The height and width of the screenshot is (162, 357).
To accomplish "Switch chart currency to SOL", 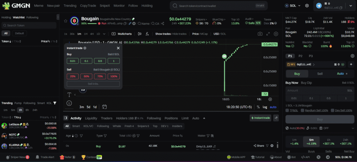I will point(223,34).
